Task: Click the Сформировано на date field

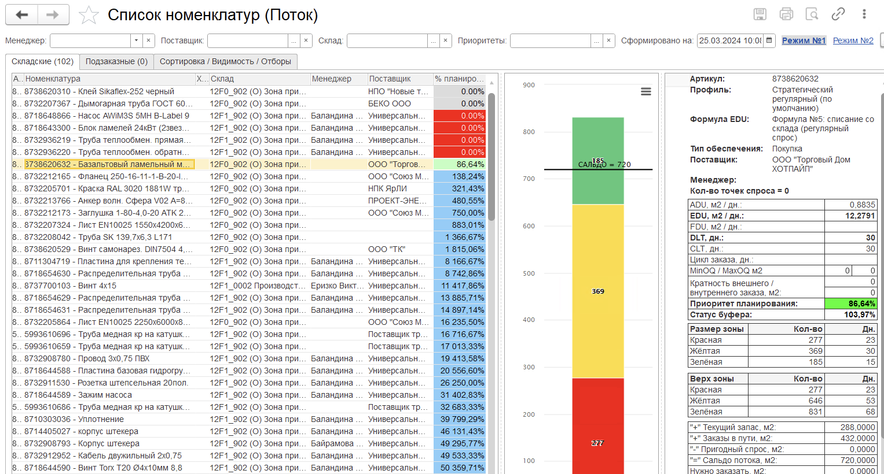Action: pyautogui.click(x=730, y=40)
